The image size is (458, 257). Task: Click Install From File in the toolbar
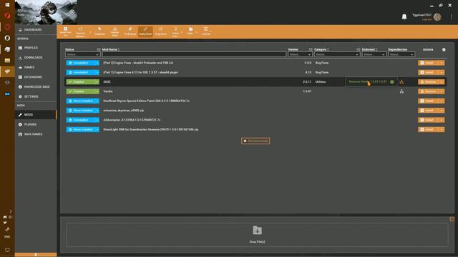point(65,31)
